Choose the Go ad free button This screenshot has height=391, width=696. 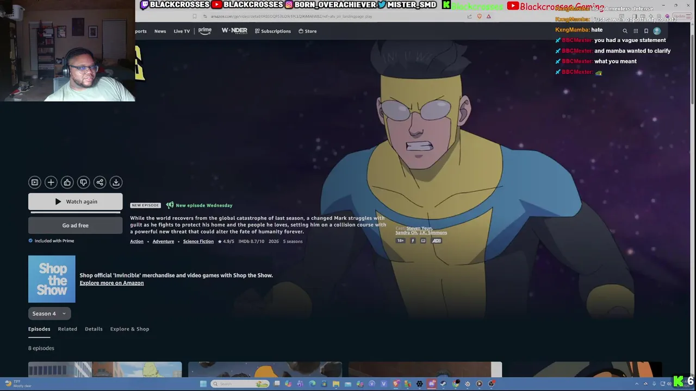(x=75, y=225)
